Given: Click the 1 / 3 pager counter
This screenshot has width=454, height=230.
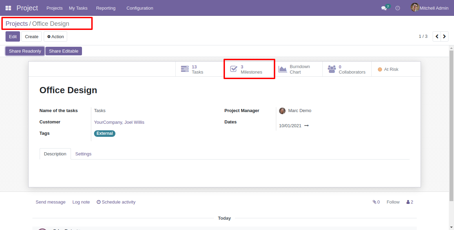Looking at the screenshot, I should [423, 36].
